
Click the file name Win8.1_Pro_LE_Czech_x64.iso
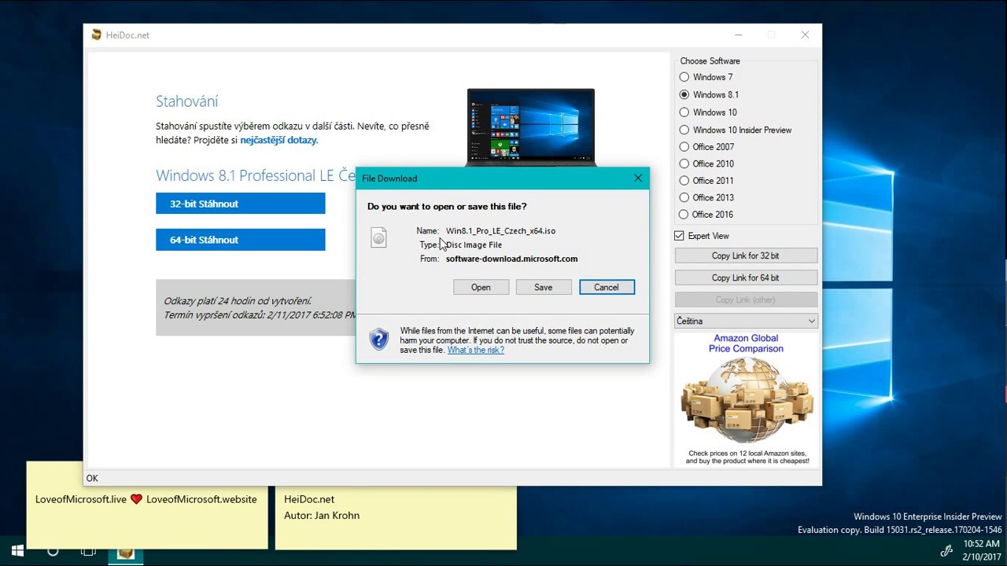(500, 231)
